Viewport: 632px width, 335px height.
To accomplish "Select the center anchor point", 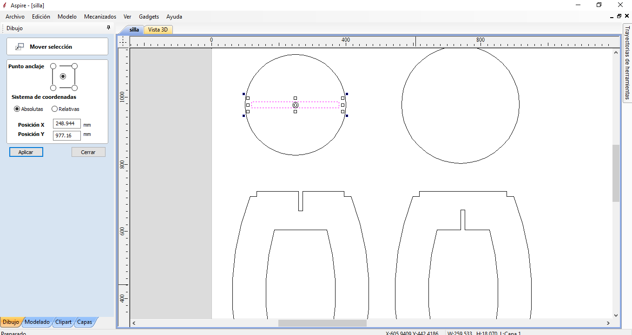I will click(63, 77).
